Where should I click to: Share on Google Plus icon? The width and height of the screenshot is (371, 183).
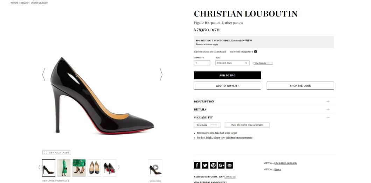(221, 165)
